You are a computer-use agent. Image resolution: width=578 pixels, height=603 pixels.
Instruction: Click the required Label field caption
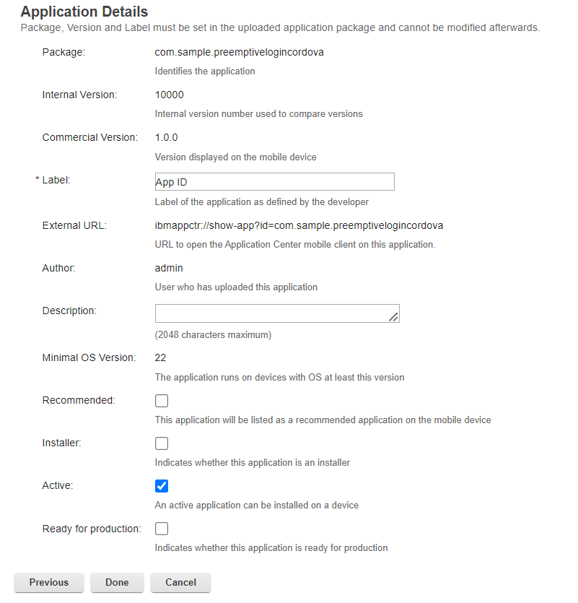click(56, 181)
